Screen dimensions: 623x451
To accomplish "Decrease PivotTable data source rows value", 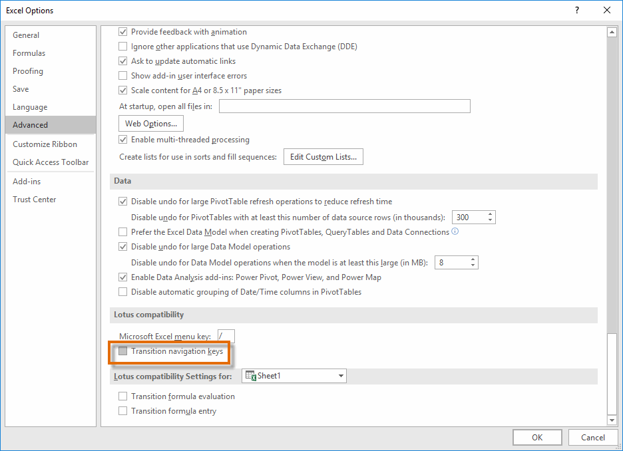I will tap(491, 220).
